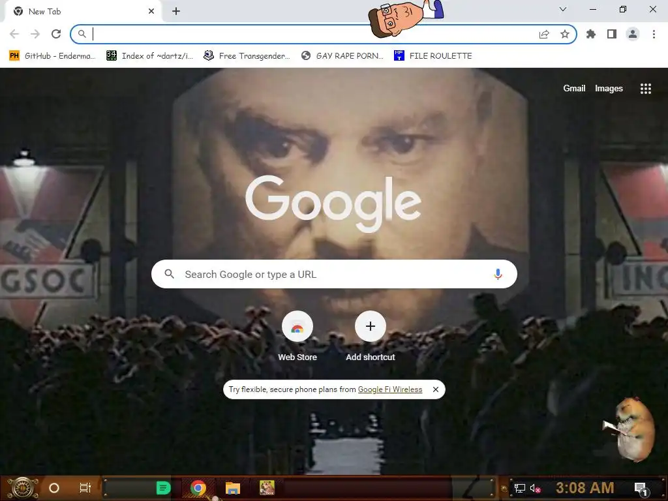Viewport: 668px width, 501px height.
Task: Open Task View from the taskbar
Action: pyautogui.click(x=85, y=488)
